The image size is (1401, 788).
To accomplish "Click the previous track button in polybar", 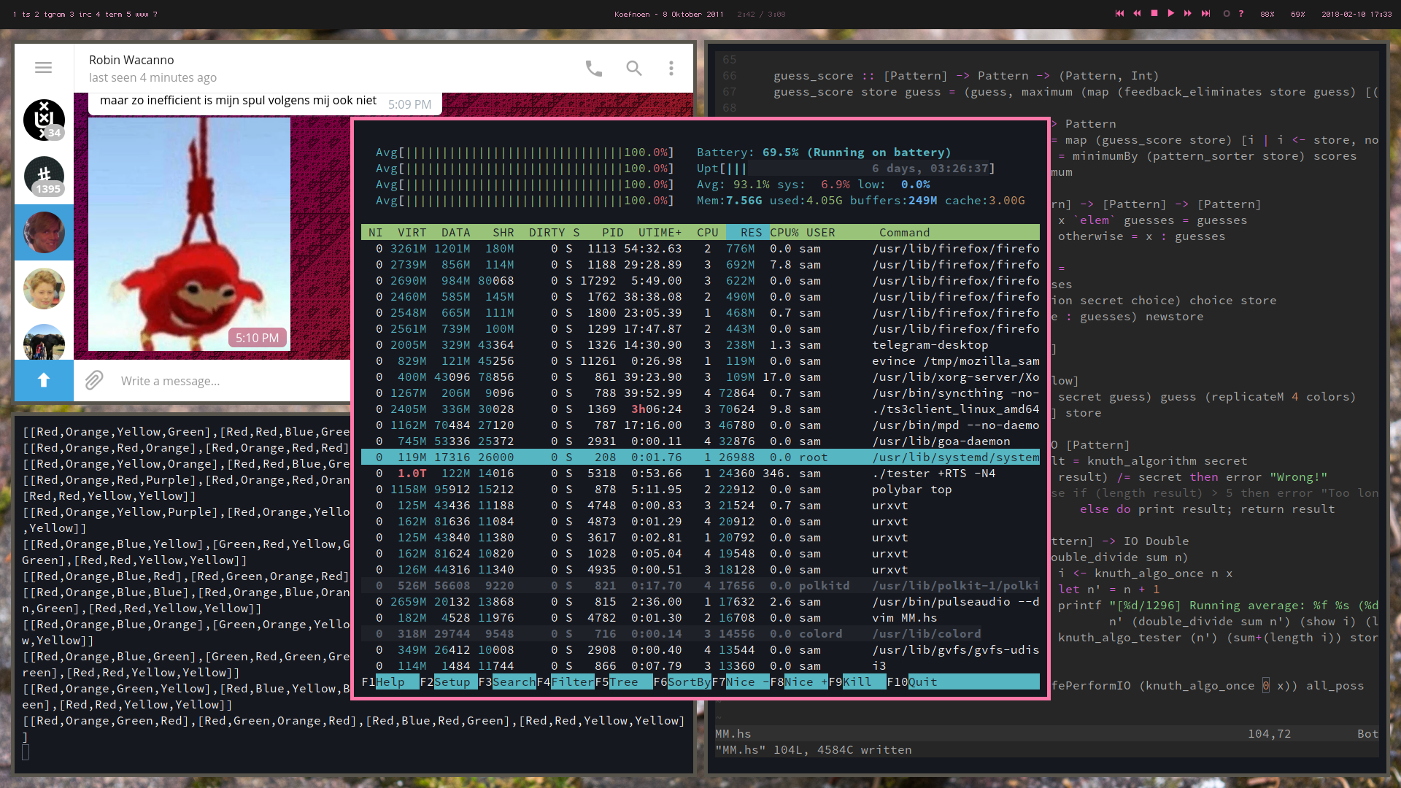I will click(x=1119, y=14).
